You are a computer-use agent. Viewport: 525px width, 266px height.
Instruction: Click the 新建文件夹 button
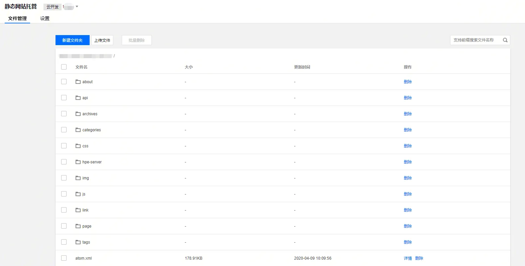pos(72,40)
